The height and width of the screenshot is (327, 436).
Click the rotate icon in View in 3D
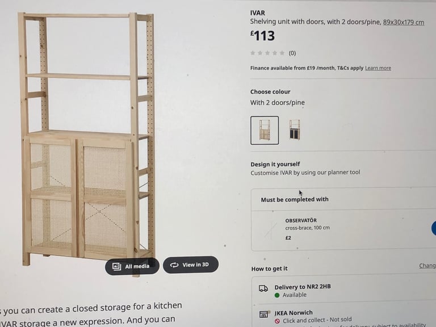coord(174,265)
